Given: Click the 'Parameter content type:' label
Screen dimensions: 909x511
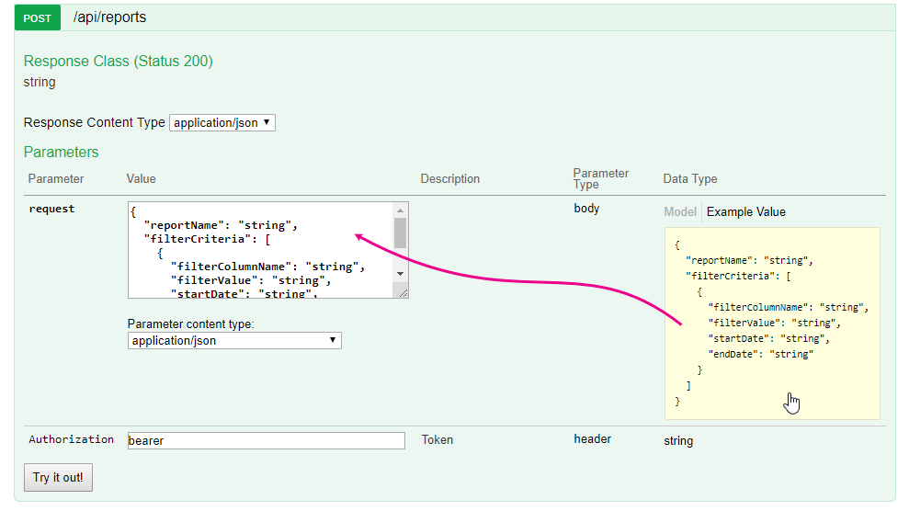Looking at the screenshot, I should [191, 324].
